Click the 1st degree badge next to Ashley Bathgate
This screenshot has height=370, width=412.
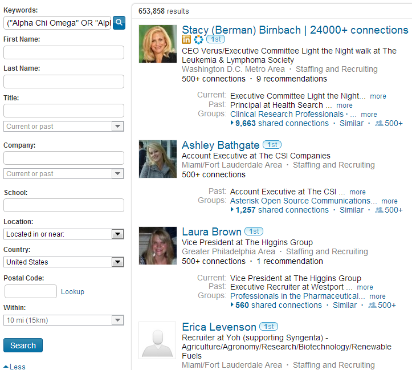click(x=272, y=145)
